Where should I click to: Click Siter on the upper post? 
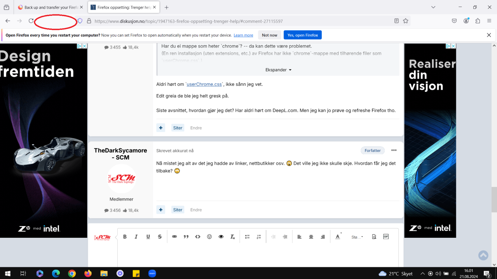point(178,128)
